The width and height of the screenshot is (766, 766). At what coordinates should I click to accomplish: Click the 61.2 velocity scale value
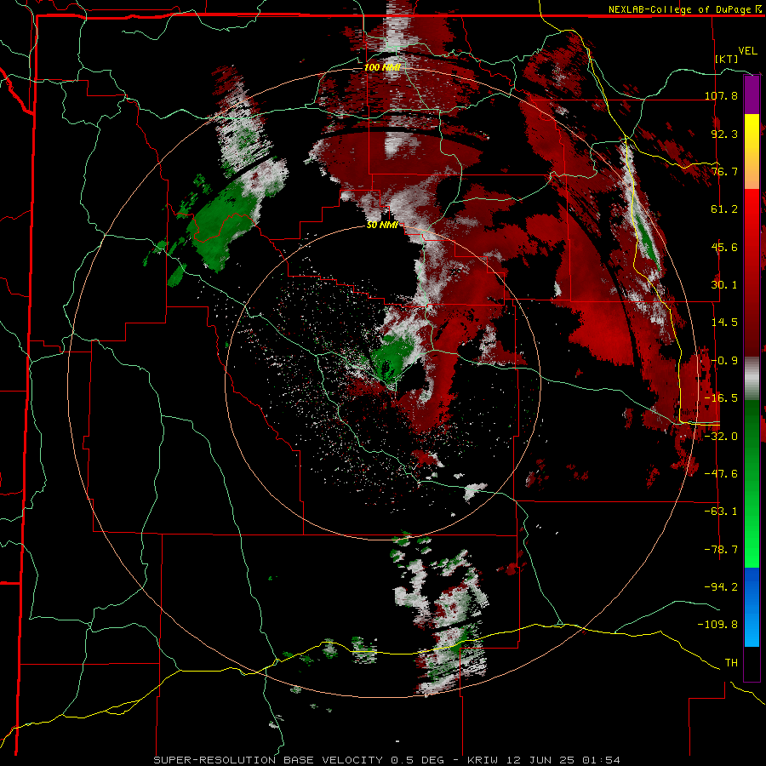tap(724, 209)
